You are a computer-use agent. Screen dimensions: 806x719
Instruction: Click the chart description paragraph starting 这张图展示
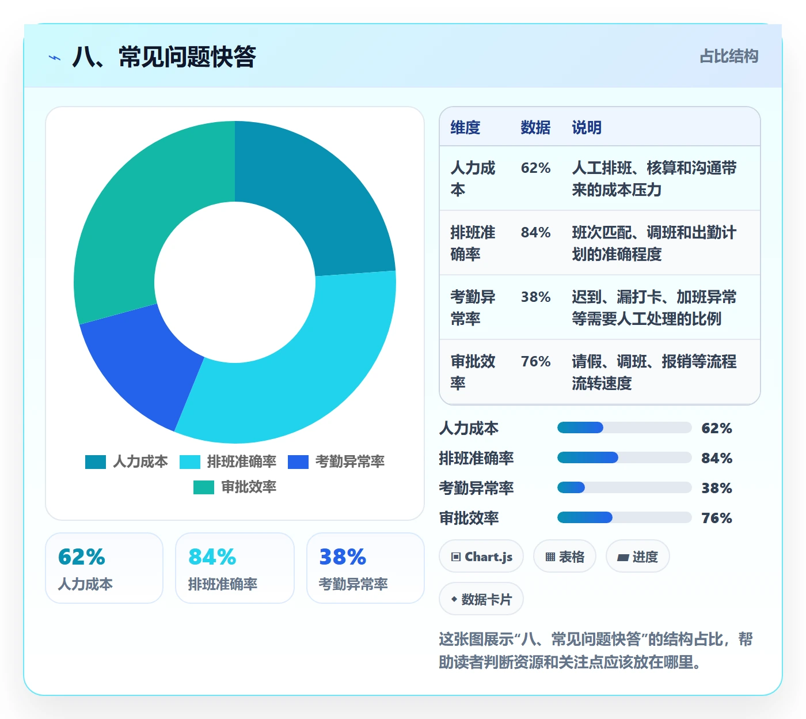click(x=596, y=650)
